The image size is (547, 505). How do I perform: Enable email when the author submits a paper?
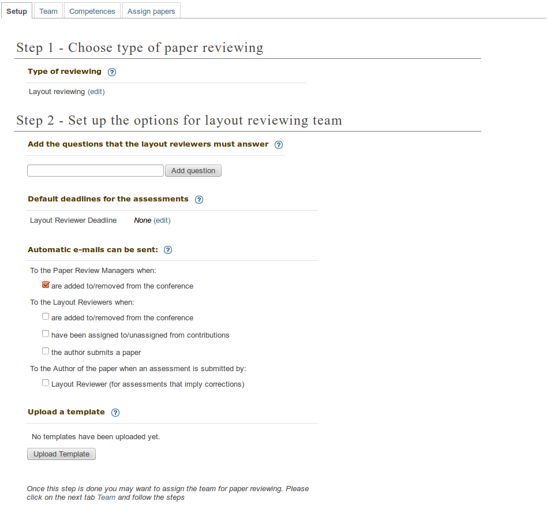46,351
